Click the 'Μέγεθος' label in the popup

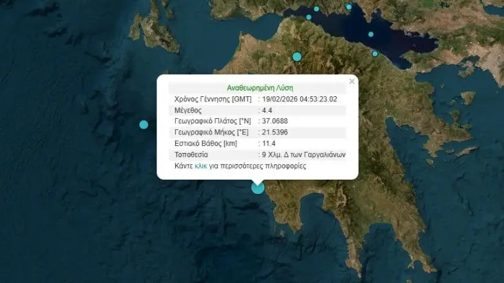point(189,110)
